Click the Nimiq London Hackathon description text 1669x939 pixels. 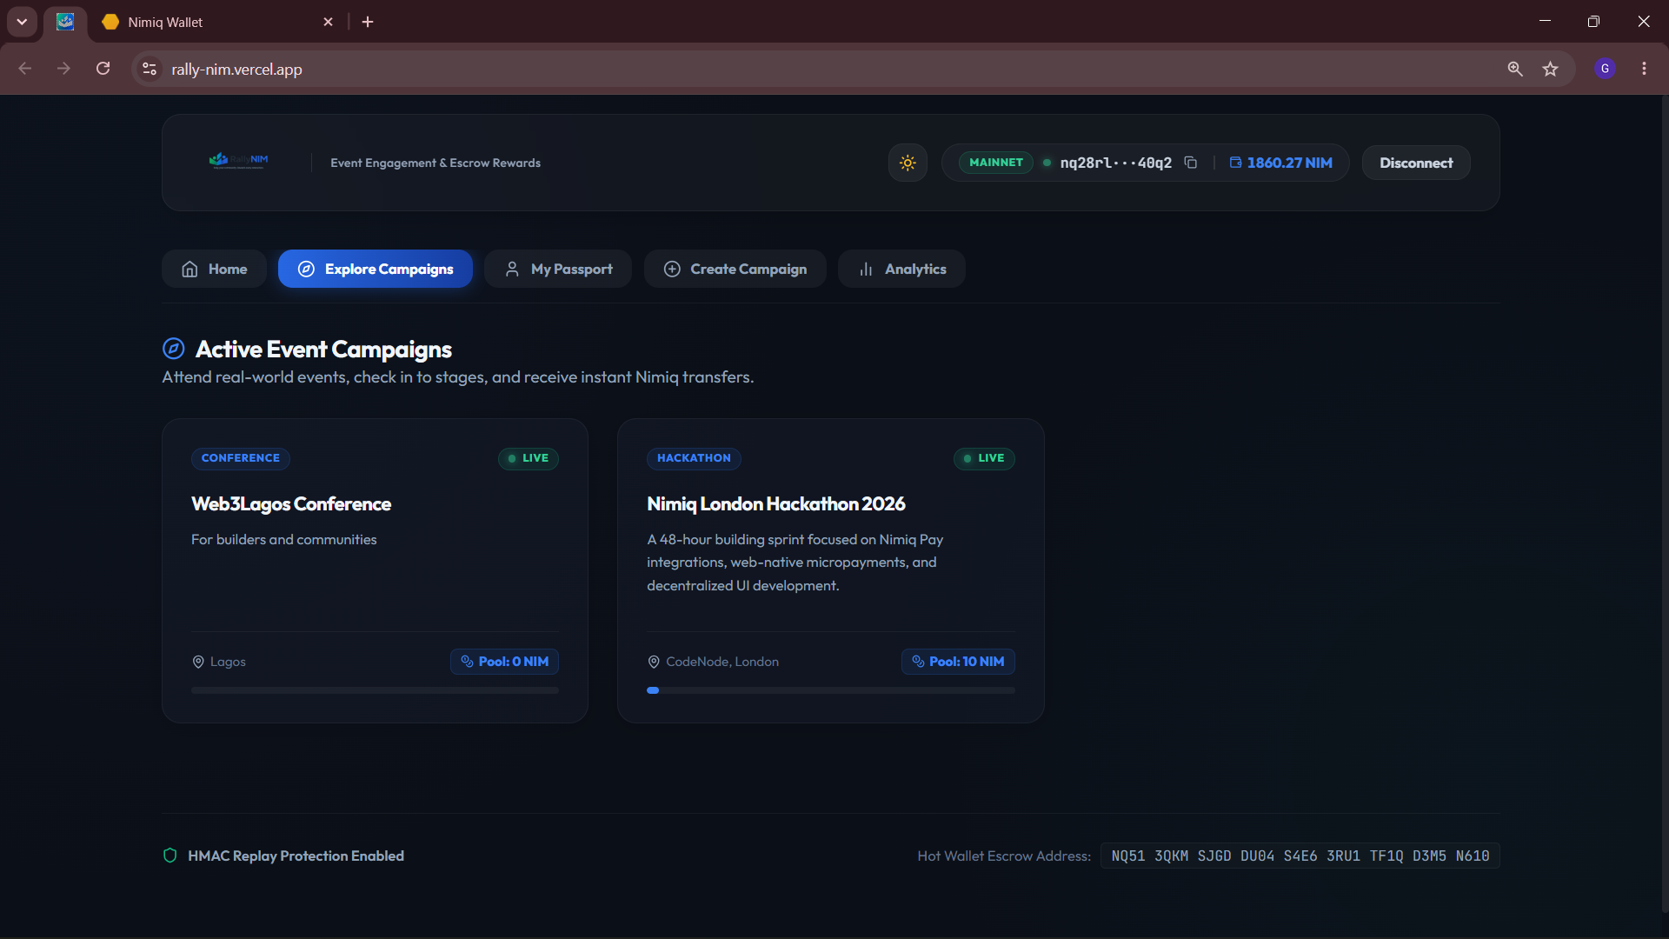(x=795, y=563)
